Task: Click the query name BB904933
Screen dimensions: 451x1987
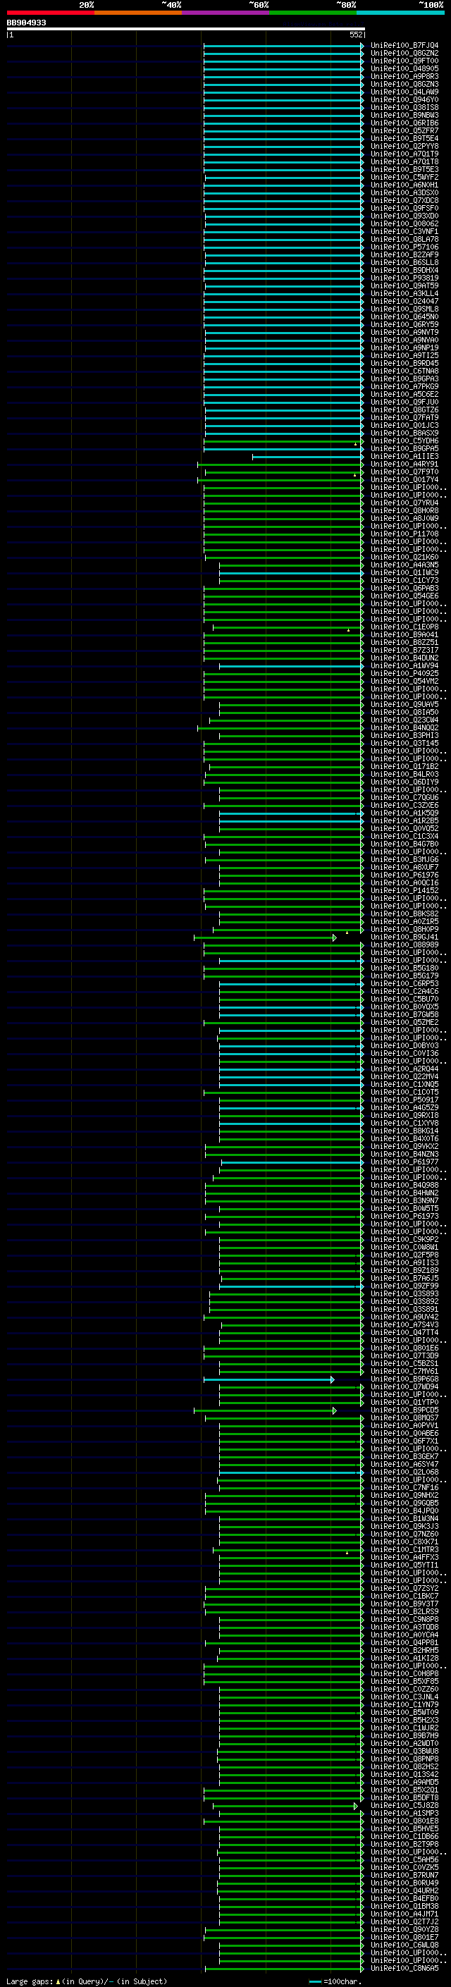Action: 26,23
